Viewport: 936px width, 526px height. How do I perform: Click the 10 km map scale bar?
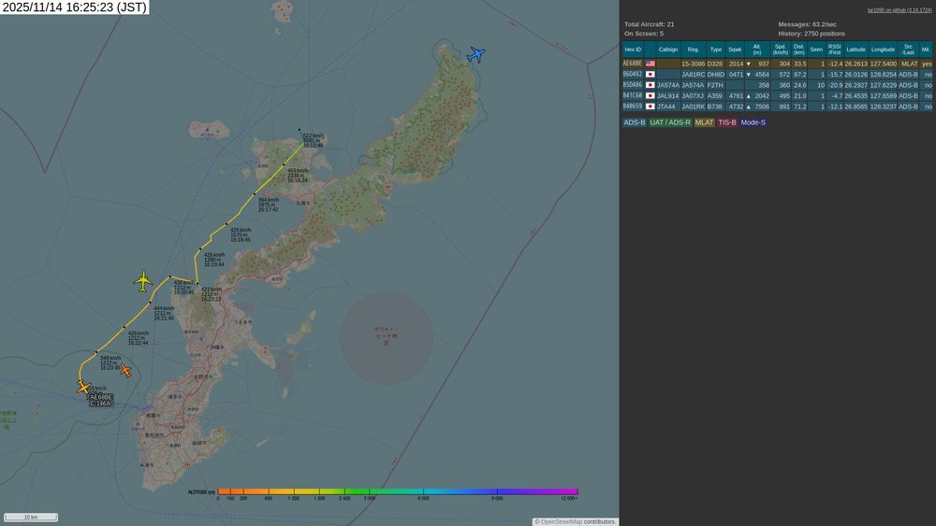pos(31,517)
